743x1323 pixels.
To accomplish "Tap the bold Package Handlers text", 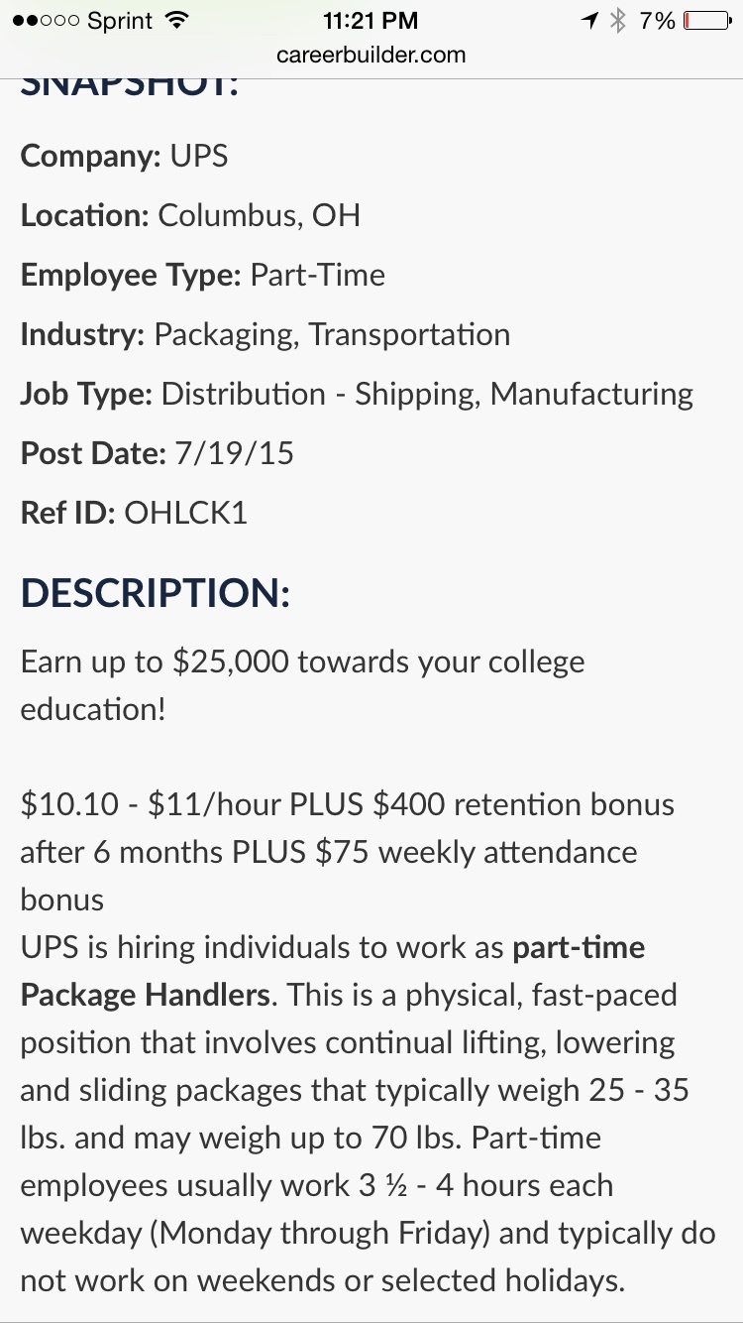I will pyautogui.click(x=146, y=995).
